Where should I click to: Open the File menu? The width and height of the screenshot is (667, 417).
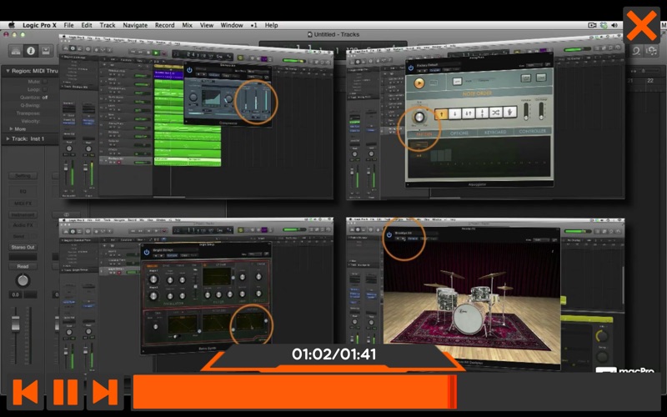(x=68, y=25)
